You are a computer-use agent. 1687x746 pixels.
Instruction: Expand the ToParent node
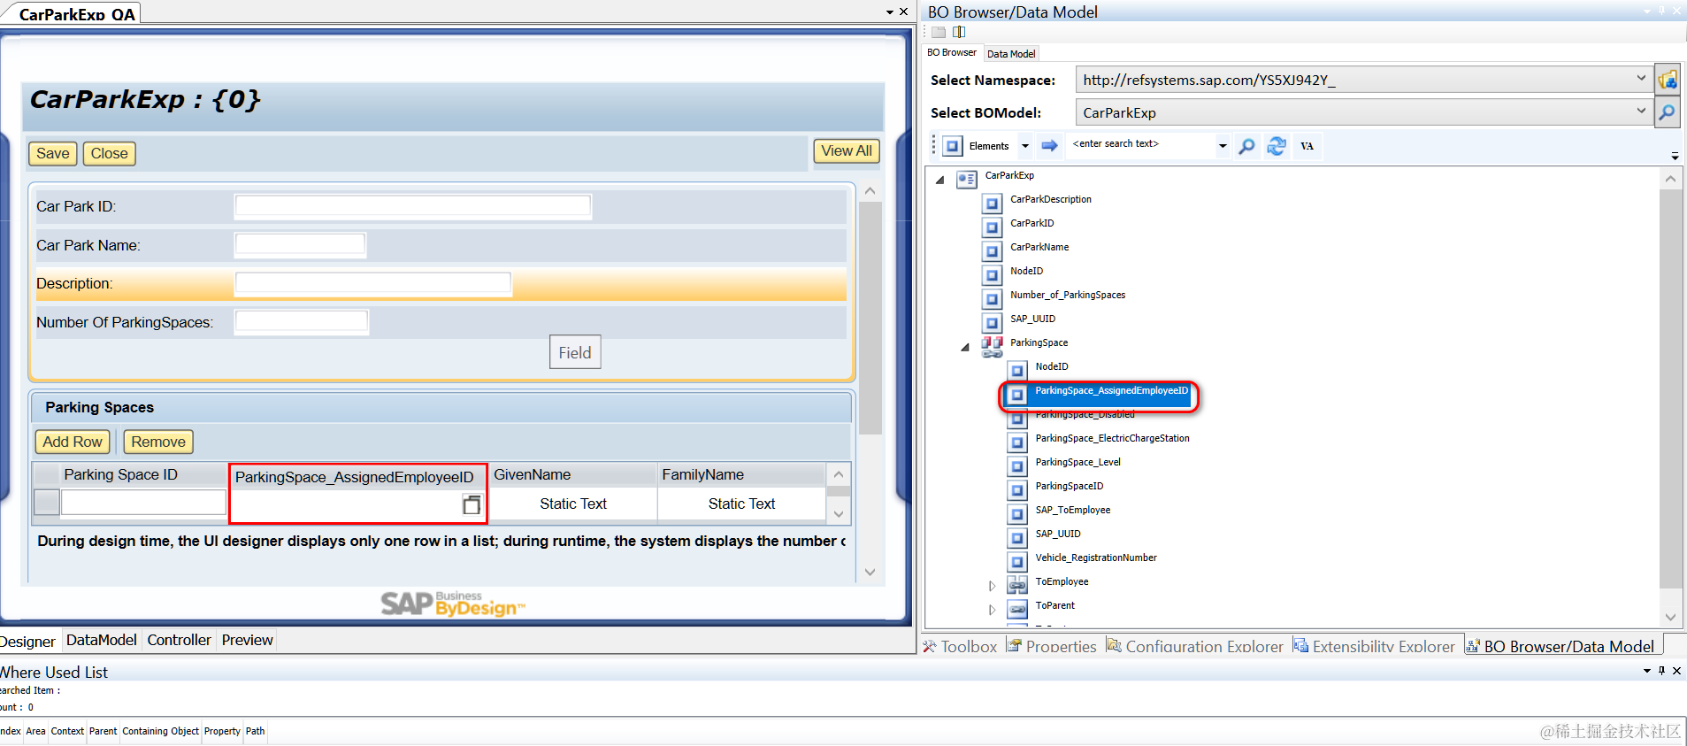tap(992, 609)
